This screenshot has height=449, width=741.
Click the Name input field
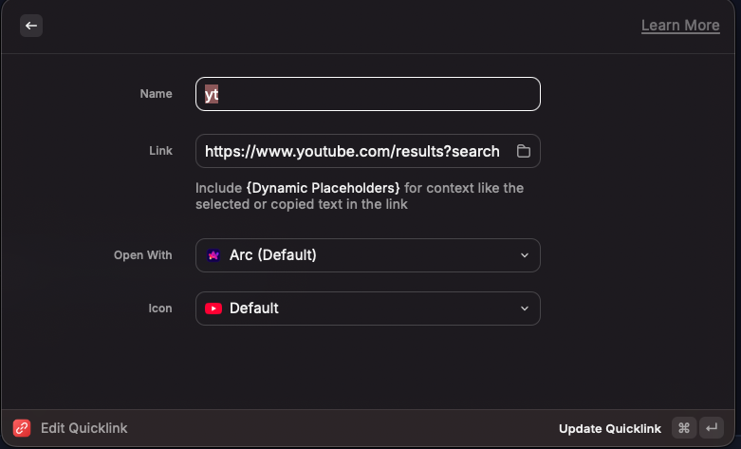pos(368,94)
